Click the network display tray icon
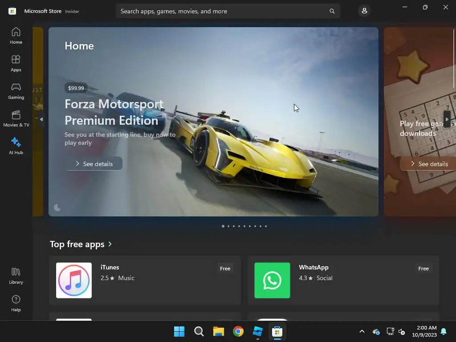The width and height of the screenshot is (456, 342). [390, 331]
